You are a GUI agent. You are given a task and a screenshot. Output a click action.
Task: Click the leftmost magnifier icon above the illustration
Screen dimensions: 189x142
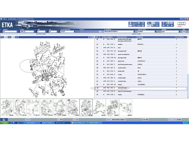(2, 37)
